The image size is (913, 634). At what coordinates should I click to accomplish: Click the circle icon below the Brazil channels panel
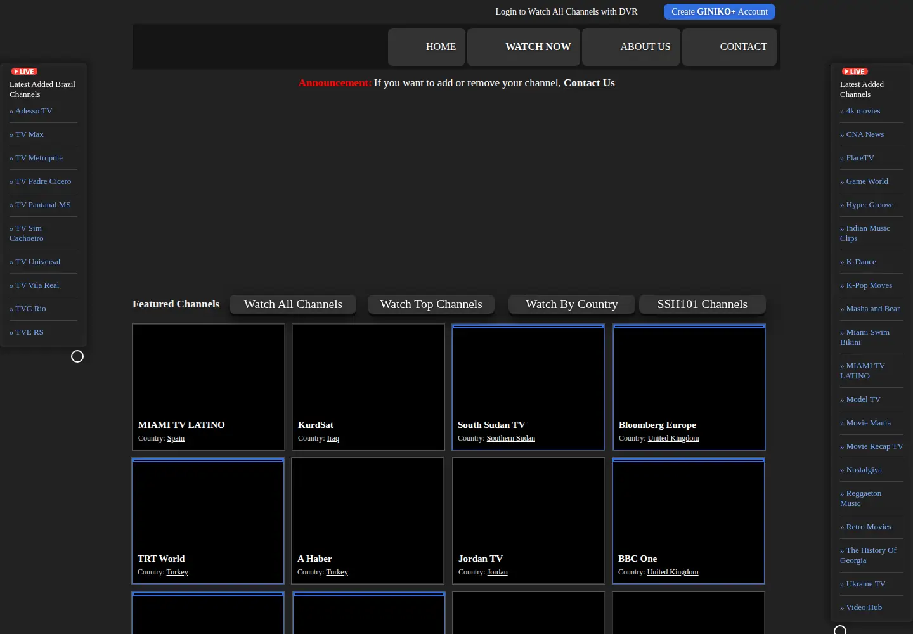pos(77,356)
